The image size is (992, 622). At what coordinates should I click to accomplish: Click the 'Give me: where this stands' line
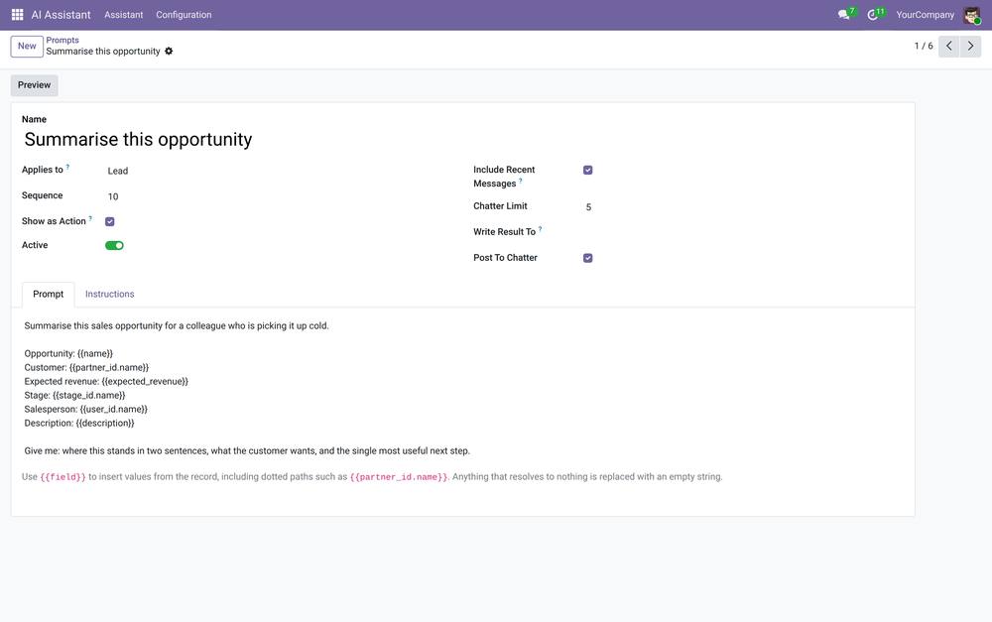pos(247,451)
